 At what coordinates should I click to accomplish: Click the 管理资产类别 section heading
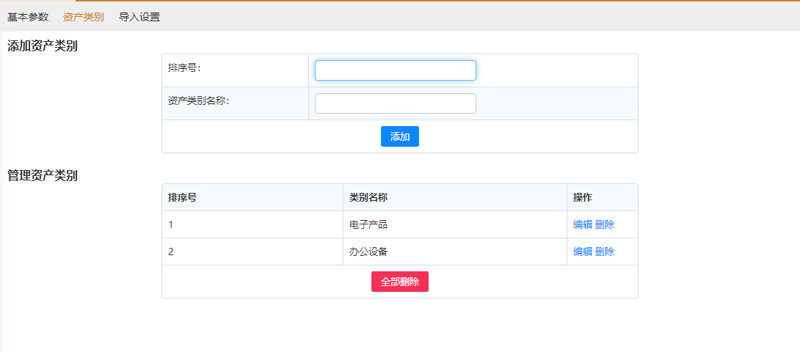[43, 175]
